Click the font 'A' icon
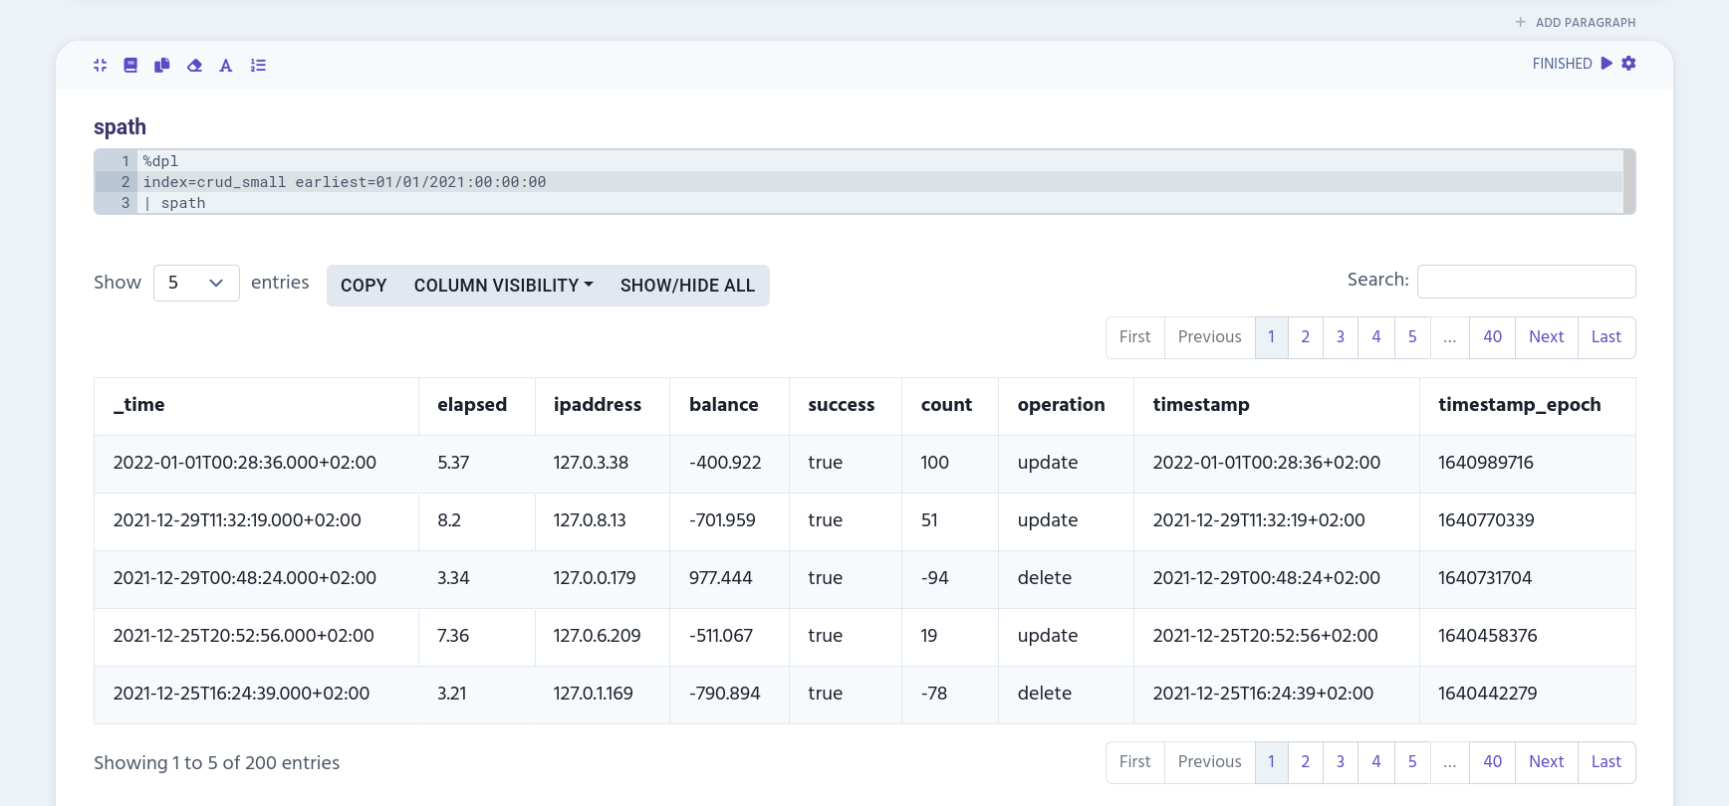 tap(226, 65)
